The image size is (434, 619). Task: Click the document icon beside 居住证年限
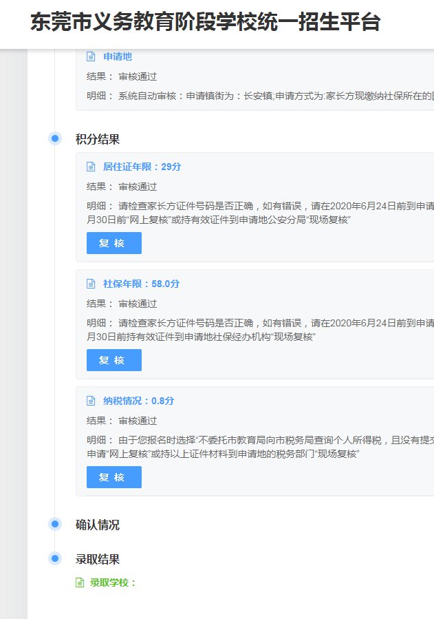(91, 167)
